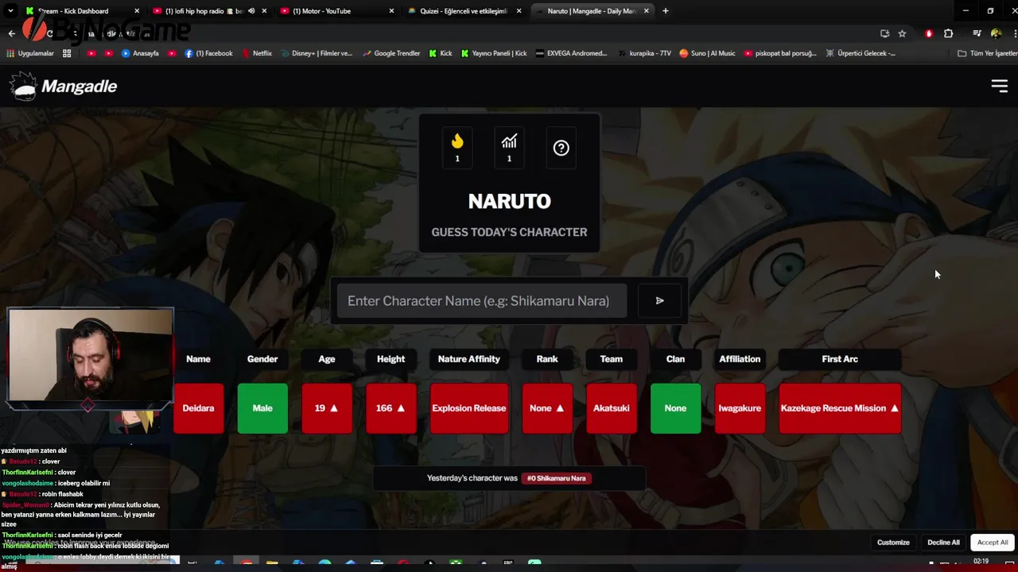Viewport: 1018px width, 572px height.
Task: Open the flame streak counter
Action: 457,148
